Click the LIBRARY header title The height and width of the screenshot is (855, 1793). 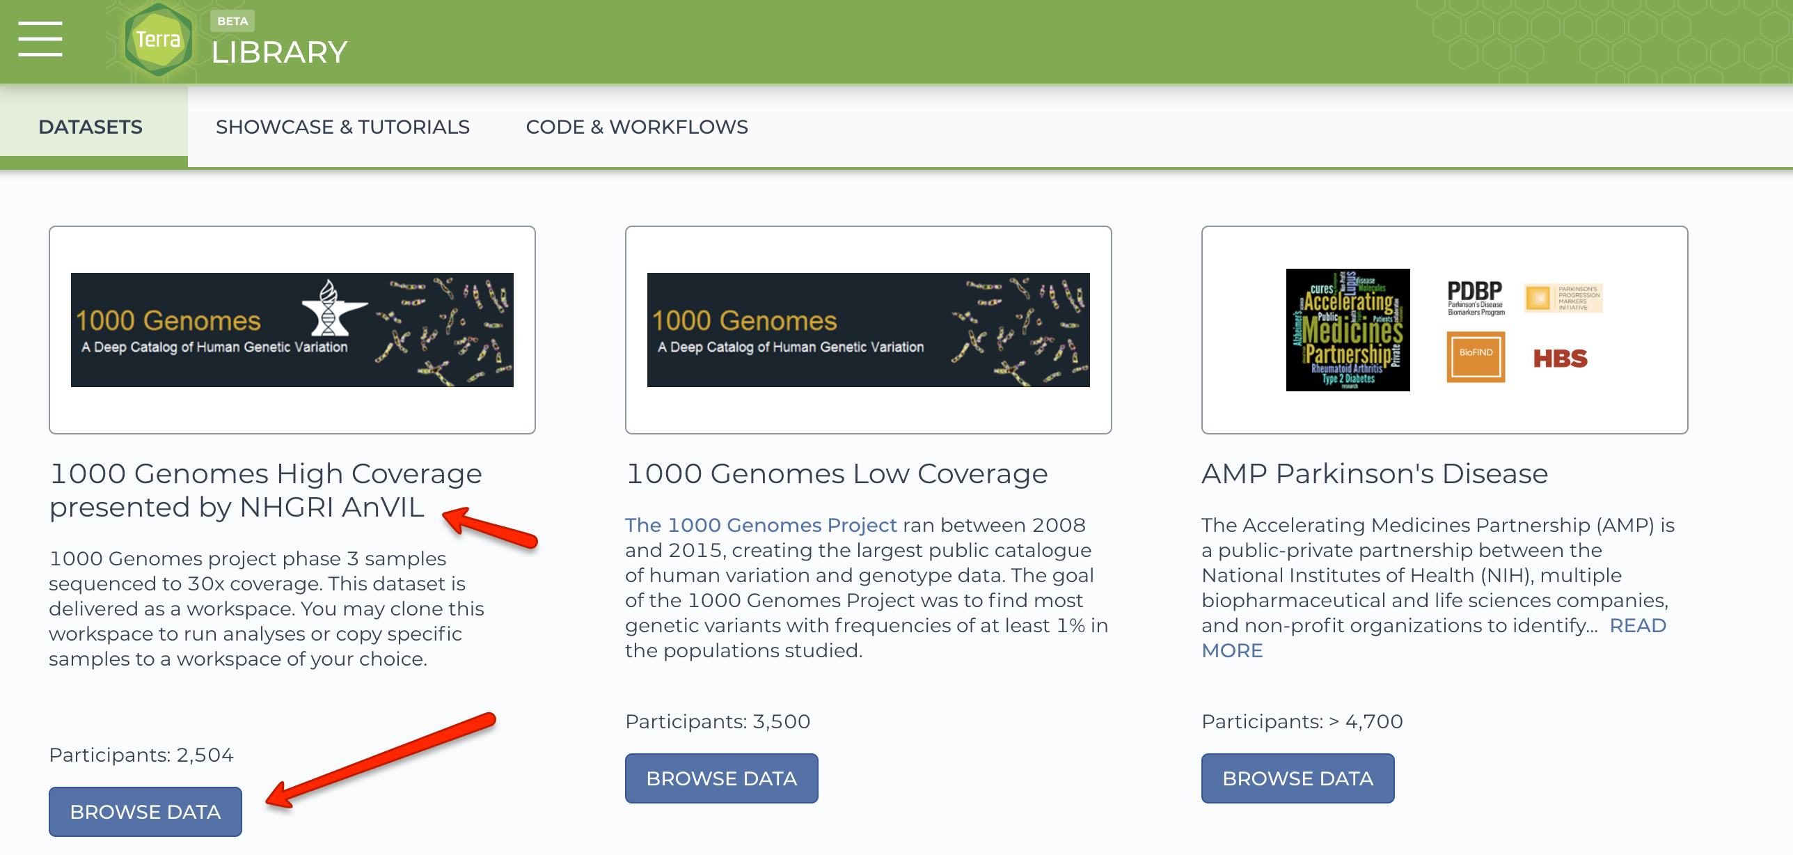(x=279, y=52)
